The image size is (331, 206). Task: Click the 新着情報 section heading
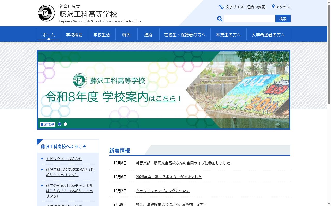click(120, 151)
